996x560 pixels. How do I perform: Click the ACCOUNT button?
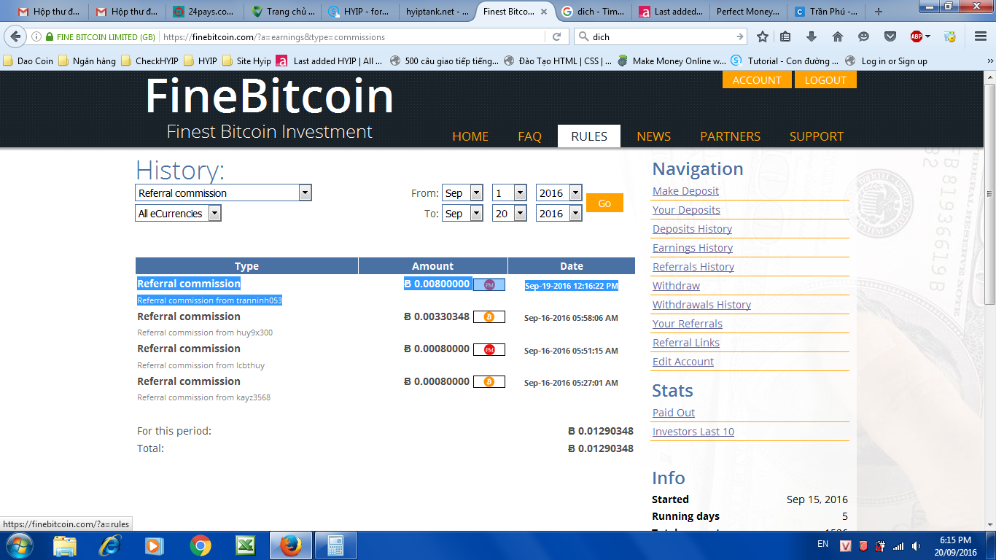tap(756, 80)
